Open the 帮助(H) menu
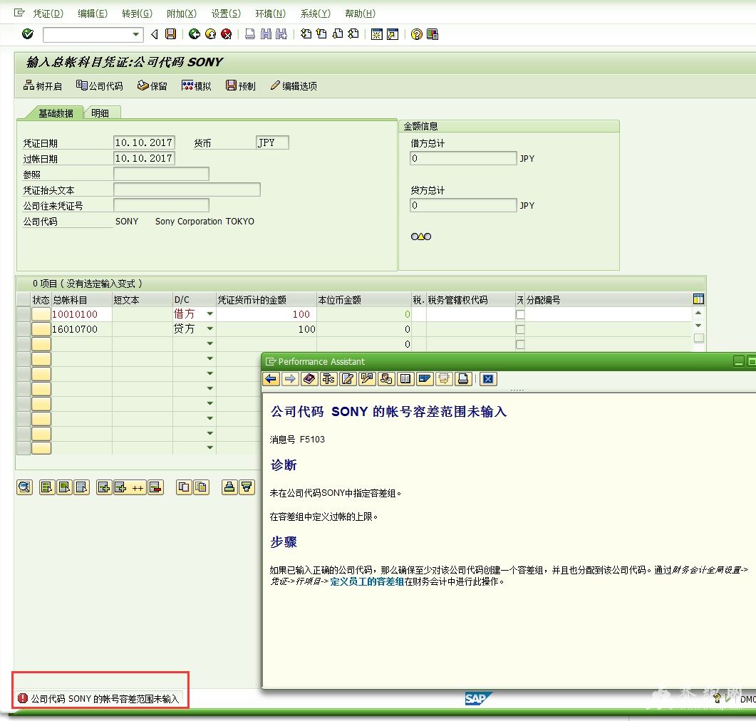The width and height of the screenshot is (756, 721). point(360,14)
